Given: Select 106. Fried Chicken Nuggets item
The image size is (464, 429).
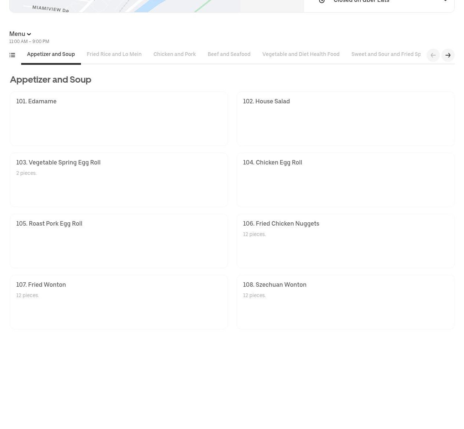Looking at the screenshot, I should 345,241.
